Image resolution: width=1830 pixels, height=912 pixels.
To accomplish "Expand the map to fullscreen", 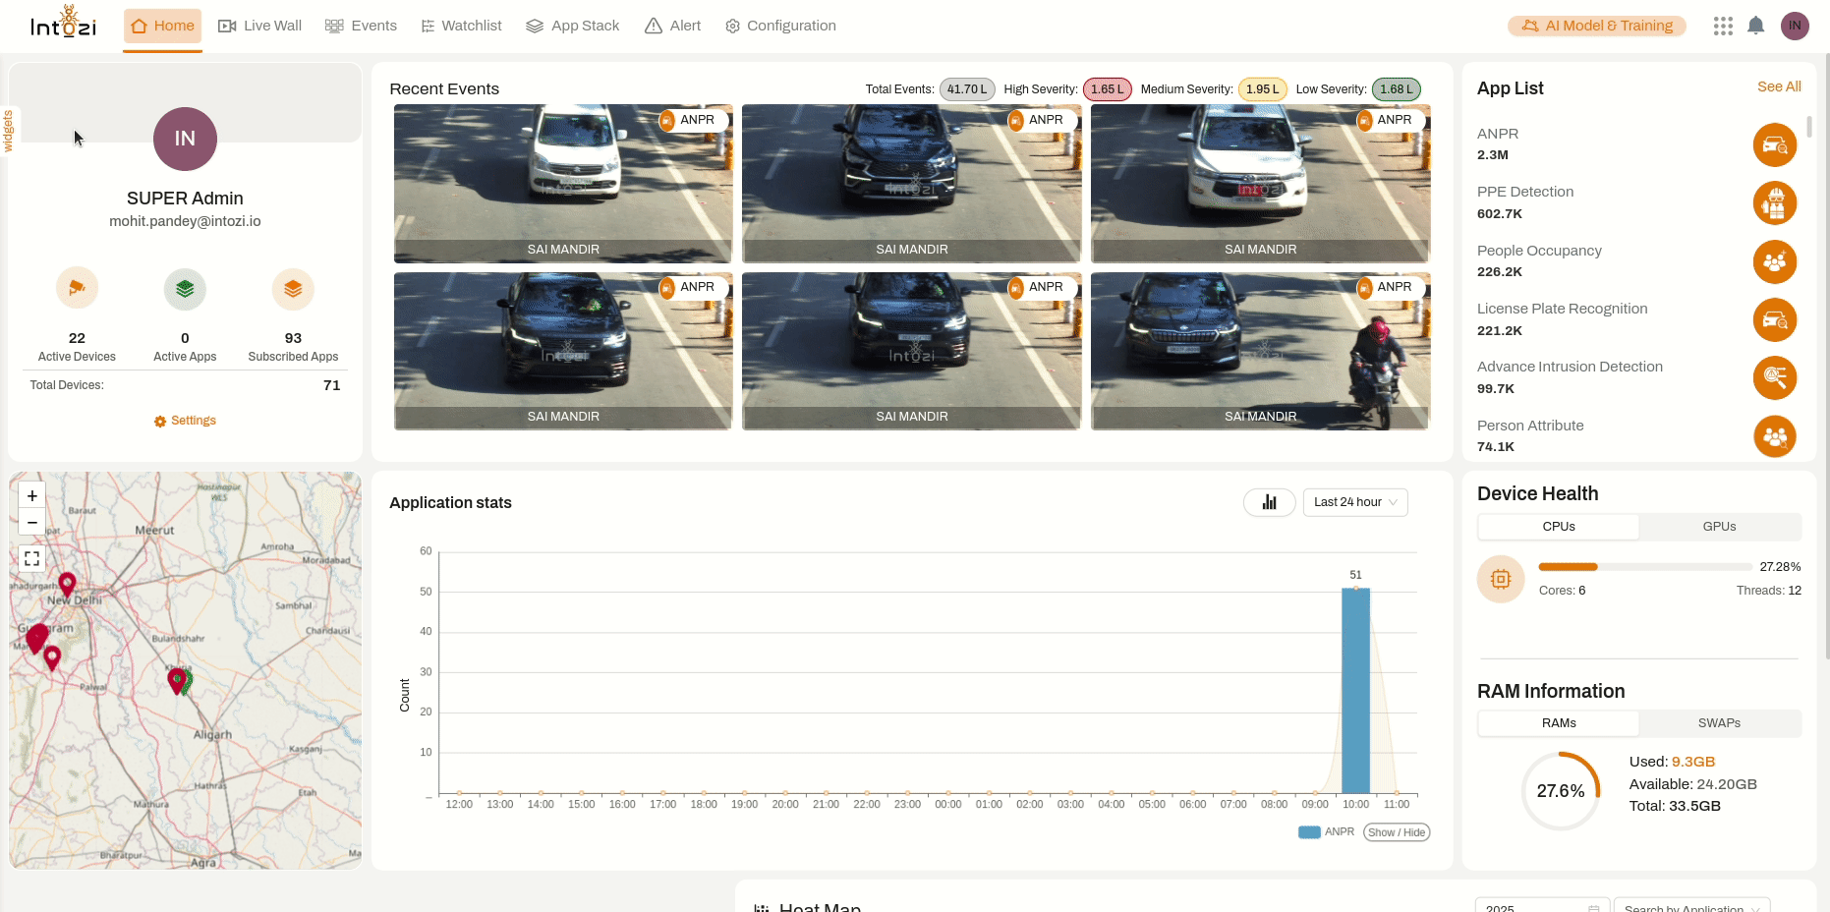I will pyautogui.click(x=31, y=557).
